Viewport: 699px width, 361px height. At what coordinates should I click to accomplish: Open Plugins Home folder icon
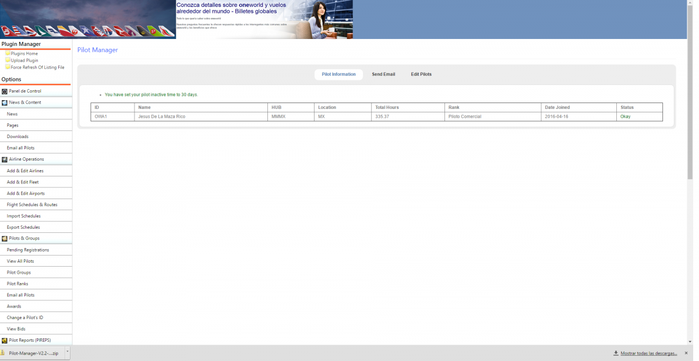8,53
